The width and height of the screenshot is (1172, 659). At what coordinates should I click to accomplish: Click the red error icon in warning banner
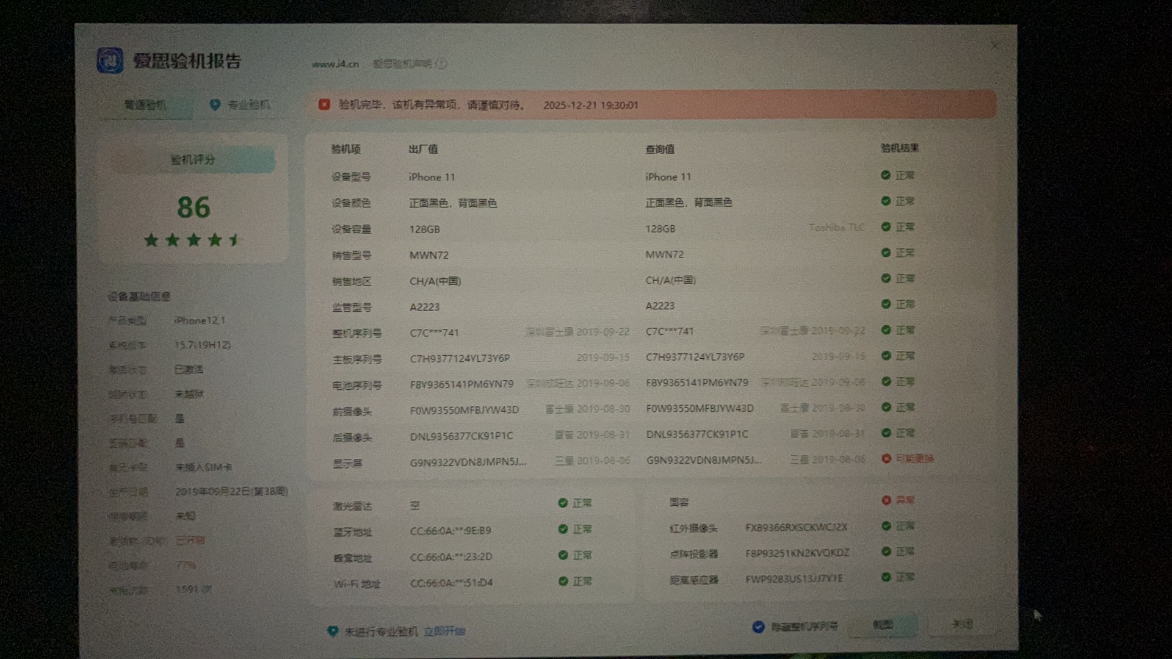tap(324, 105)
